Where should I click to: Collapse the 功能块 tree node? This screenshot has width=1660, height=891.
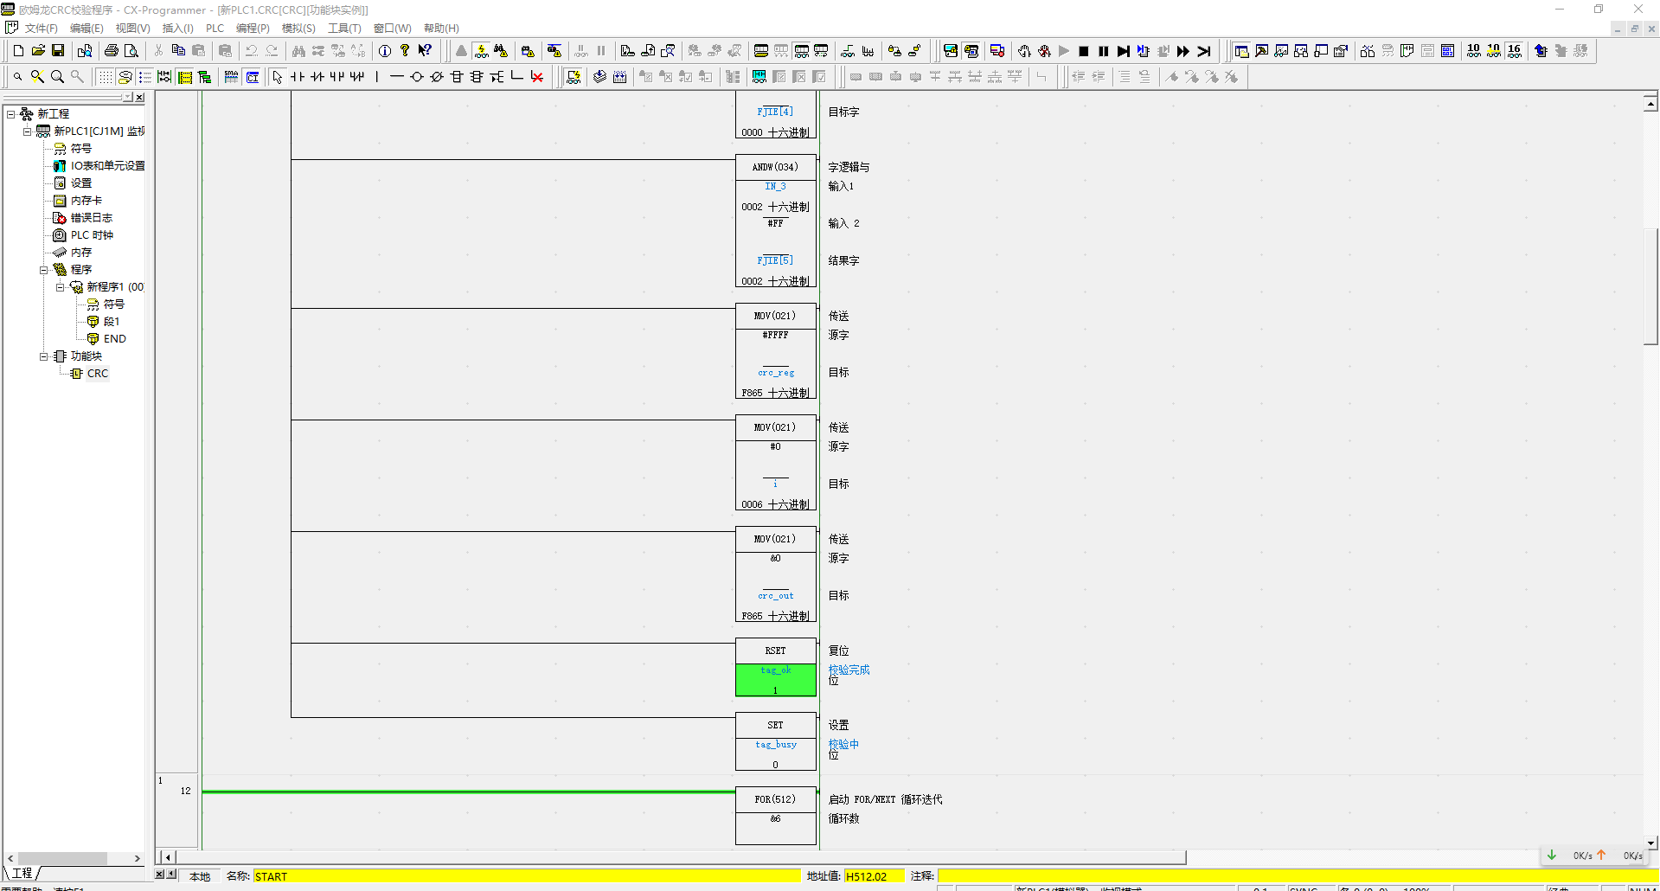[x=43, y=356]
